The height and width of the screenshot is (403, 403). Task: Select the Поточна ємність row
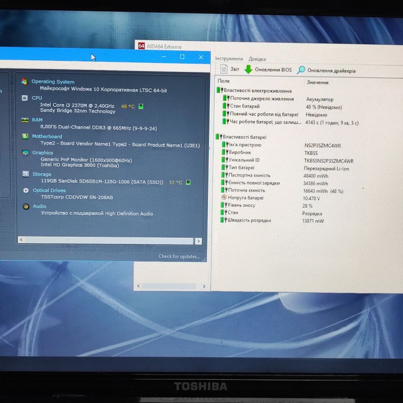282,190
